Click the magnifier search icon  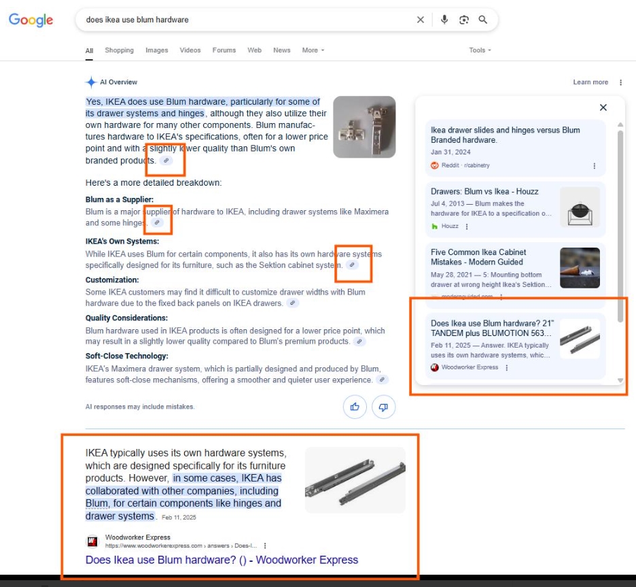[x=483, y=20]
